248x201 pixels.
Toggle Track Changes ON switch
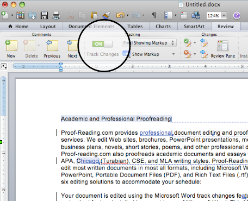coord(102,44)
